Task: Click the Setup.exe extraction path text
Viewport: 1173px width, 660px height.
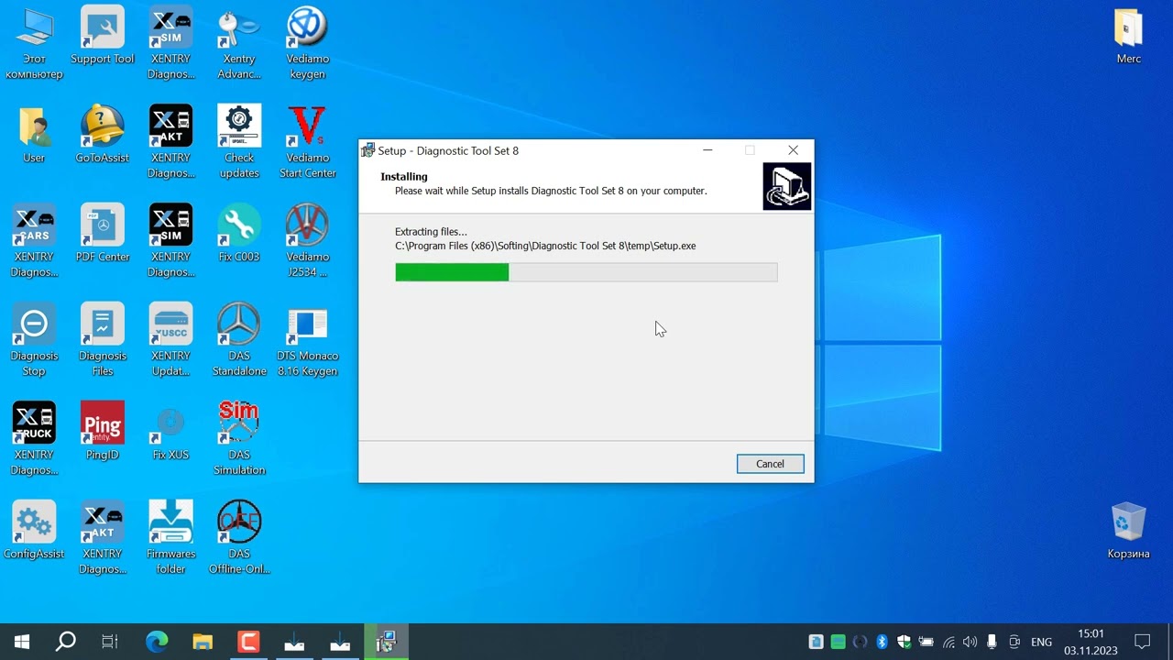Action: pyautogui.click(x=545, y=246)
